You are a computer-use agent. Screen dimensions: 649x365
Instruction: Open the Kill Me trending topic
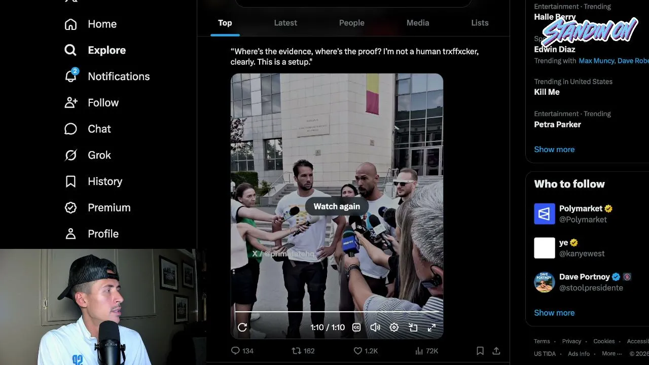547,92
